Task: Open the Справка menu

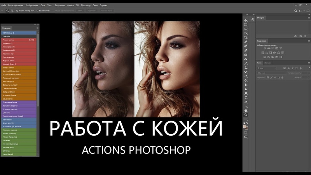Action: coord(103,5)
